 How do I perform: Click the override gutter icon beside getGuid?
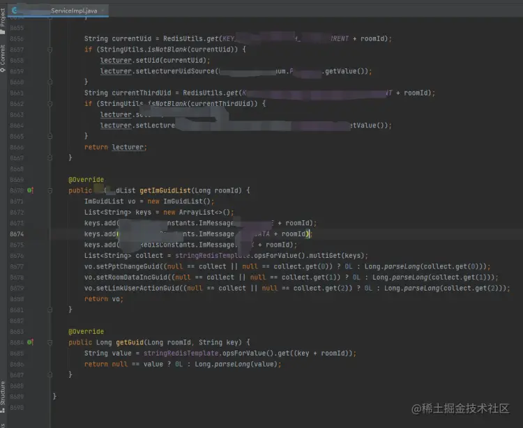(30, 342)
